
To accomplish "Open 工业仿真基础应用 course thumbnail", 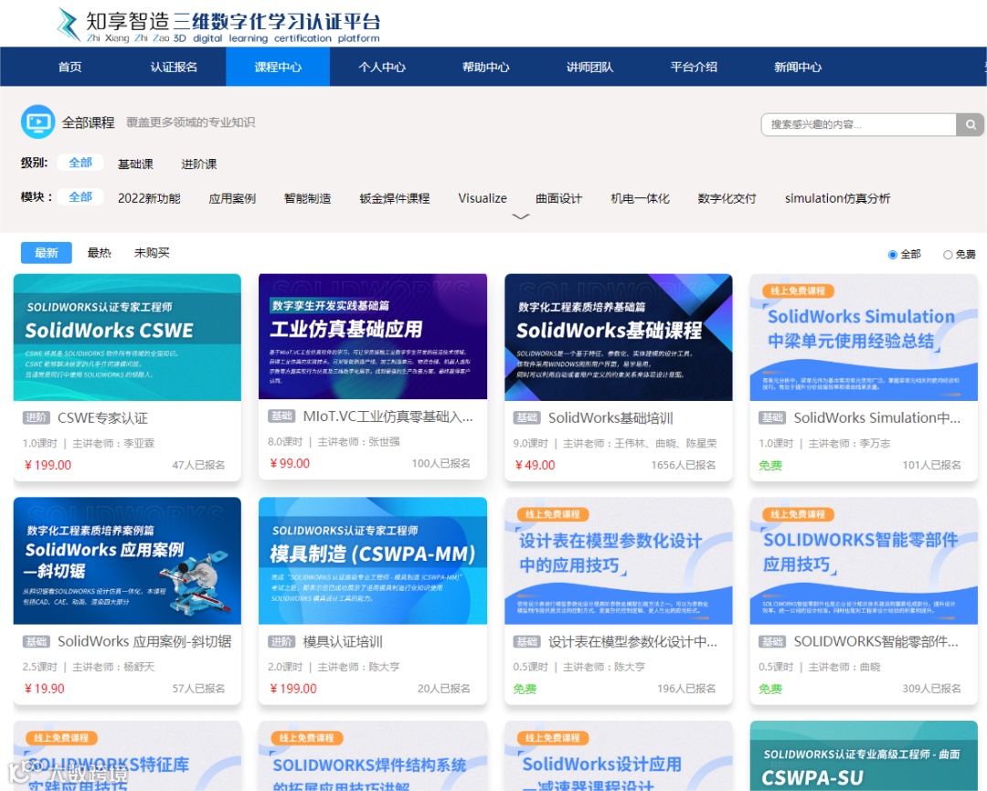I will point(373,337).
